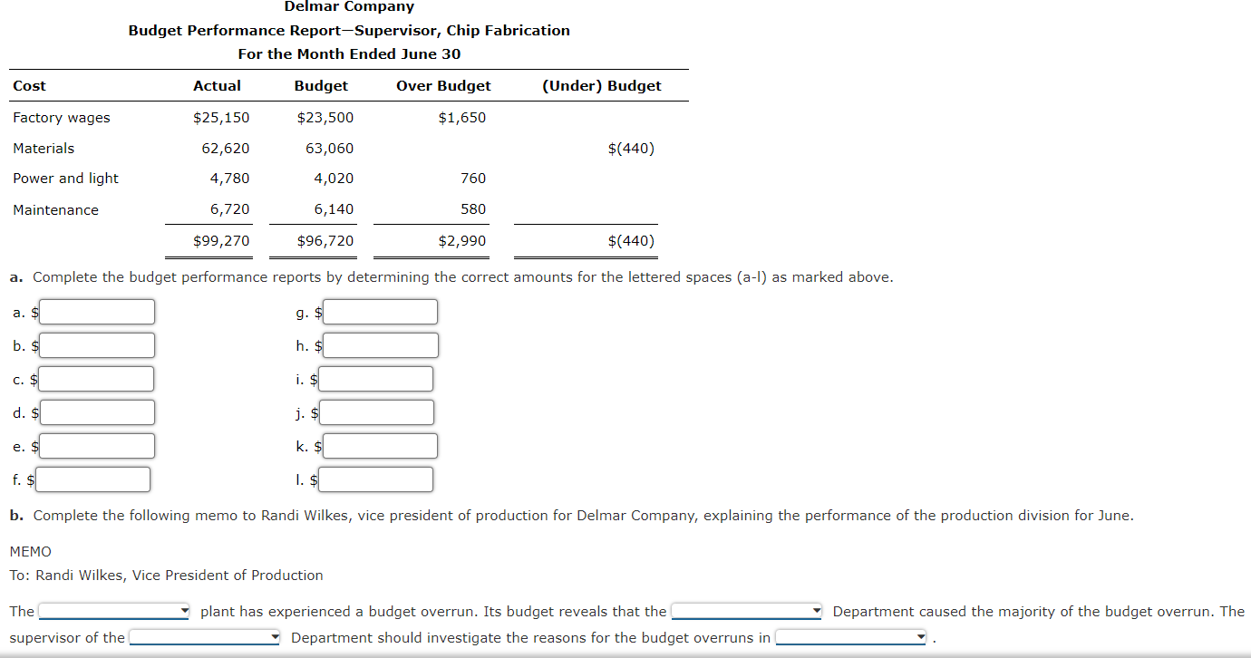Click the Power and light budget 4,020
Image resolution: width=1251 pixels, height=658 pixels.
click(x=335, y=179)
